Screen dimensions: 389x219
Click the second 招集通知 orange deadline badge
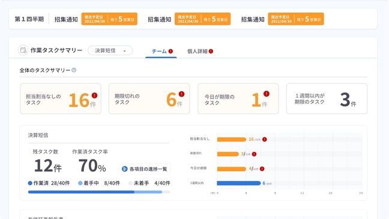(203, 19)
